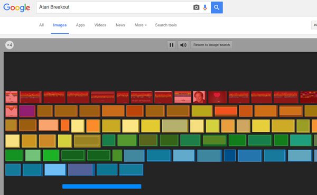Image resolution: width=317 pixels, height=195 pixels.
Task: Click the red heart thumbnail brick
Action: point(218,97)
